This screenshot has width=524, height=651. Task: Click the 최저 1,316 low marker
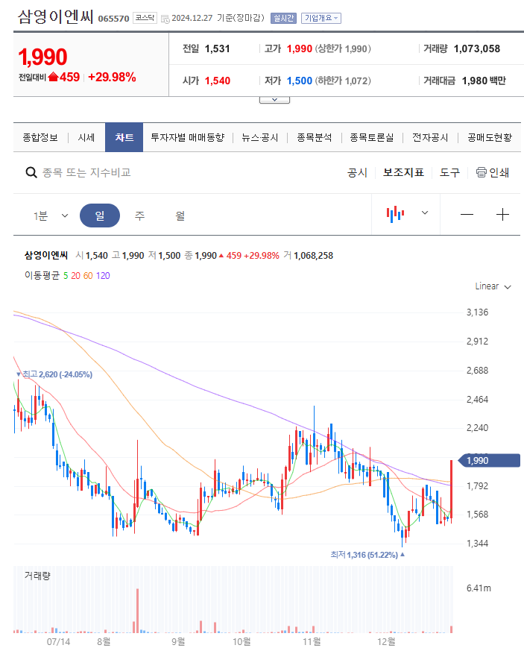[367, 555]
